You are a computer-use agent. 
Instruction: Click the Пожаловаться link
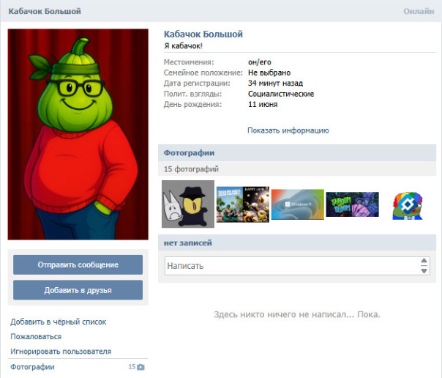(x=36, y=336)
